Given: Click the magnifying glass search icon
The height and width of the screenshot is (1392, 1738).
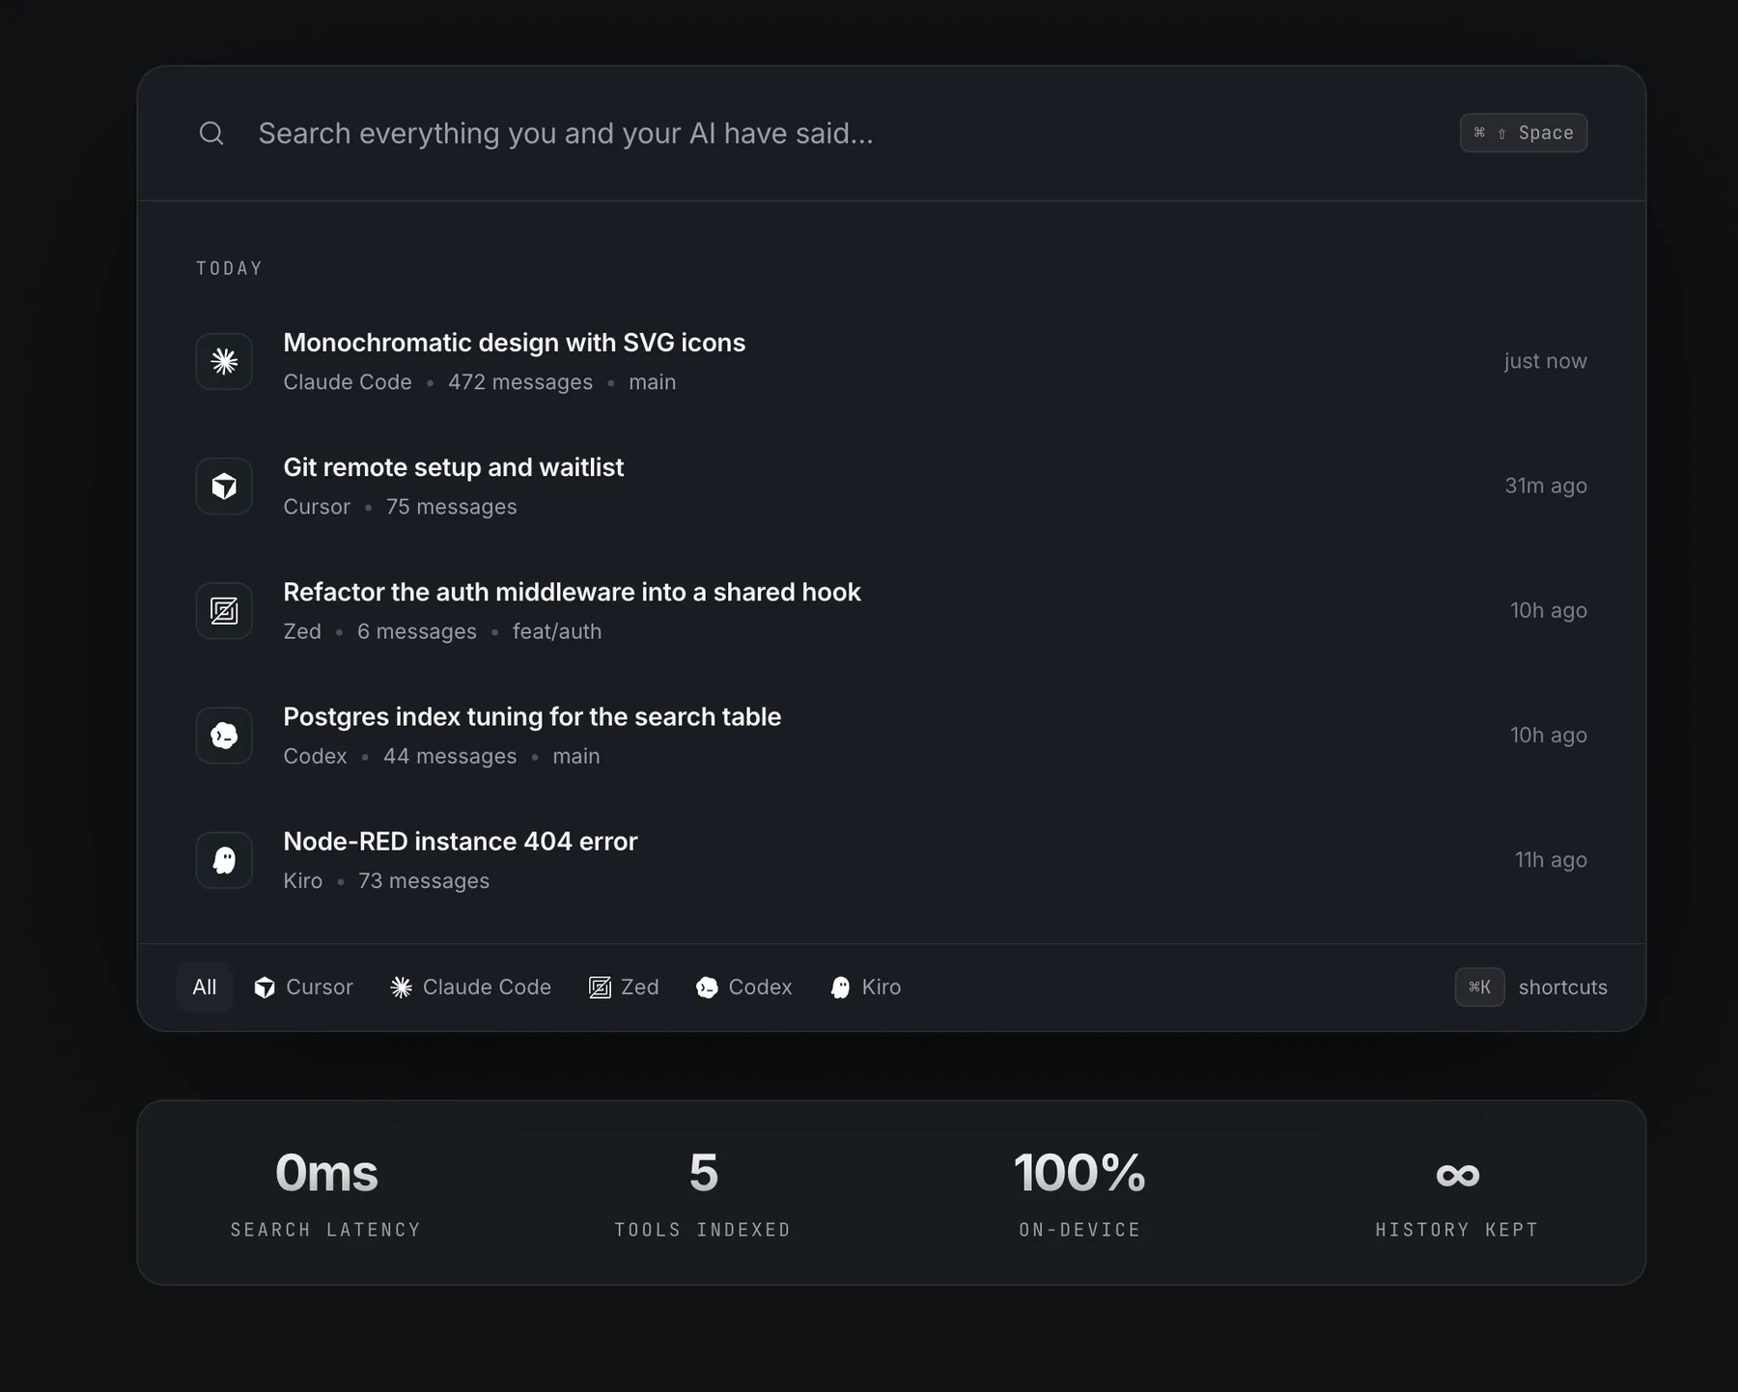Looking at the screenshot, I should [x=211, y=133].
